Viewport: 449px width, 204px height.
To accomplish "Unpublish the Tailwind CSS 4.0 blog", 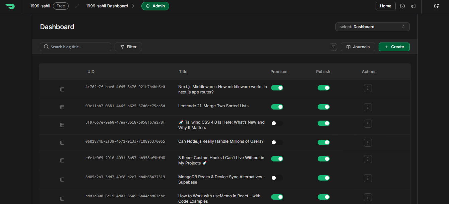I will (324, 123).
